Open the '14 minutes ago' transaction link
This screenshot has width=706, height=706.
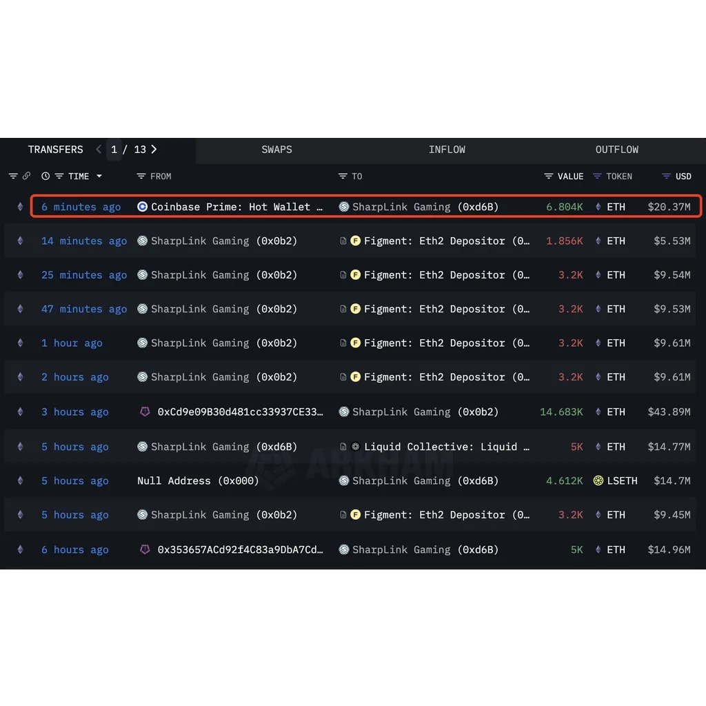tap(83, 241)
